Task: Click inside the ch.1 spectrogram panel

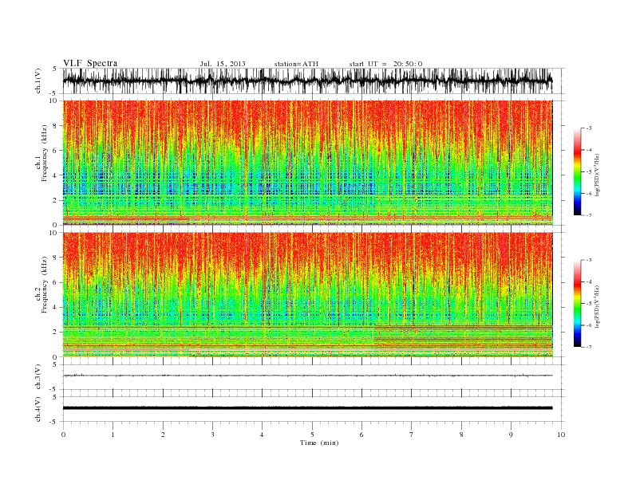Action: [307, 163]
